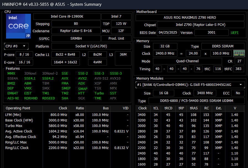Click the 32 GB memory size field
The height and width of the screenshot is (168, 248).
pyautogui.click(x=165, y=46)
